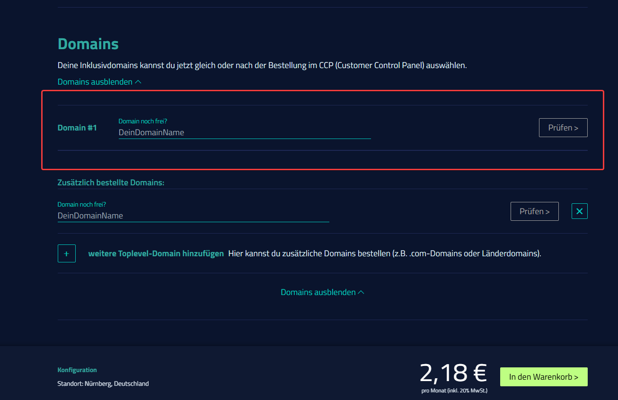The width and height of the screenshot is (618, 400).
Task: Click the 'Domains' heading text
Action: 88,44
